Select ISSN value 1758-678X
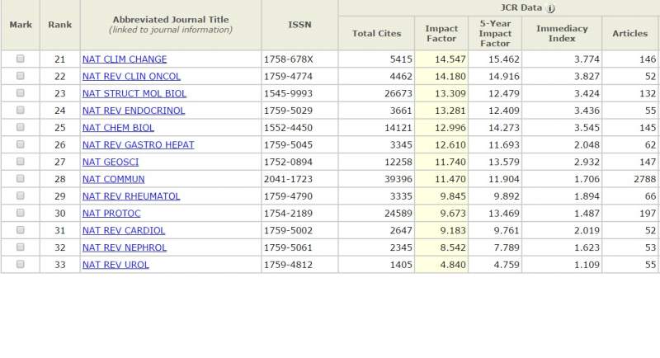 [288, 59]
